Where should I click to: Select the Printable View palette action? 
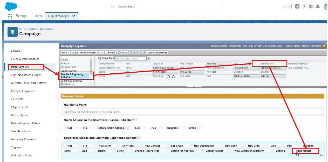coord(246,68)
